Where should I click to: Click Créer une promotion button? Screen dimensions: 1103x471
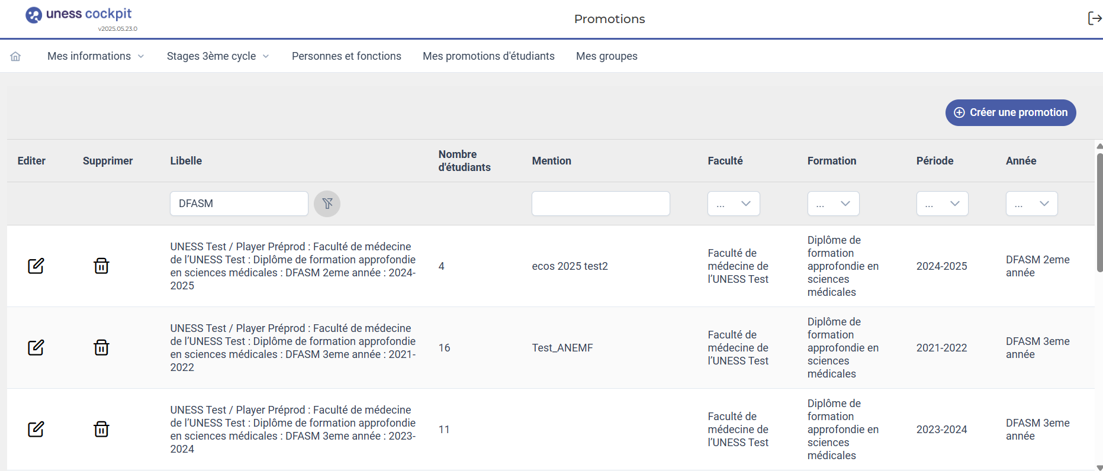(1011, 112)
